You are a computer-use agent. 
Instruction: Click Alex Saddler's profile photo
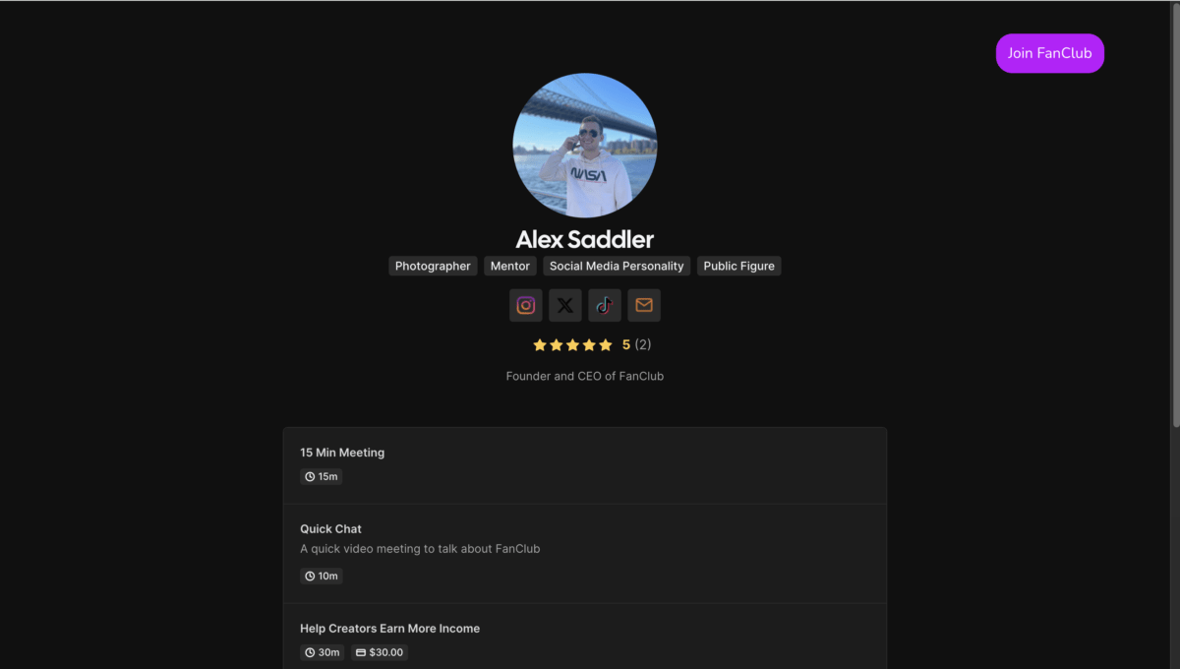[x=585, y=146]
